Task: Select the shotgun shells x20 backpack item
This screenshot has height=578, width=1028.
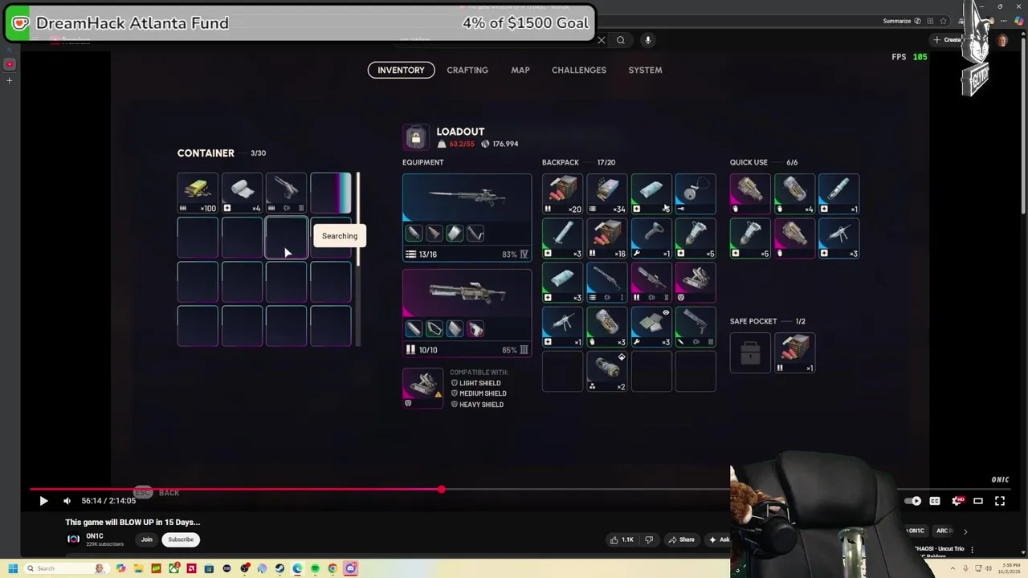Action: tap(562, 193)
